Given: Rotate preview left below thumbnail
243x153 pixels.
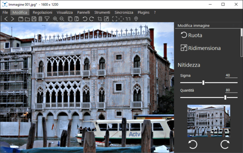Looking at the screenshot, I should pyautogui.click(x=193, y=144).
